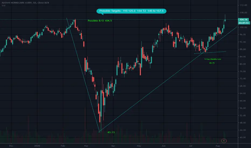Click the 72.00 price scale label

[x=243, y=79]
